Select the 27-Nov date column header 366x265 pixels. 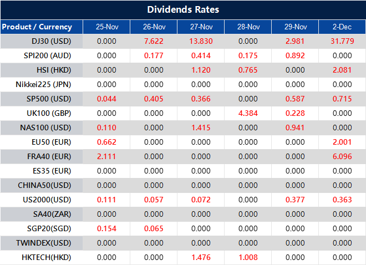201,27
